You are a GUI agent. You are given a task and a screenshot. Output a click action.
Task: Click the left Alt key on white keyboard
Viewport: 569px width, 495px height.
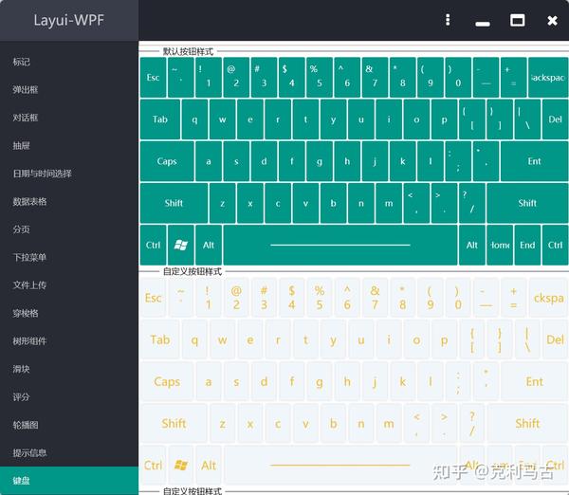[209, 466]
